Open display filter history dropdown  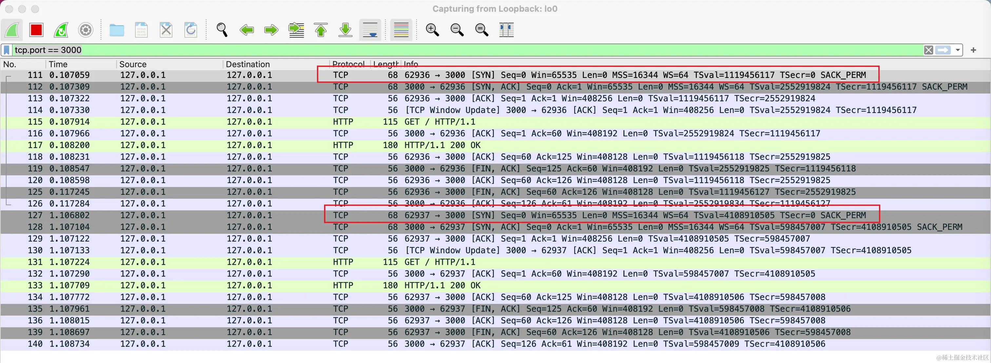958,50
